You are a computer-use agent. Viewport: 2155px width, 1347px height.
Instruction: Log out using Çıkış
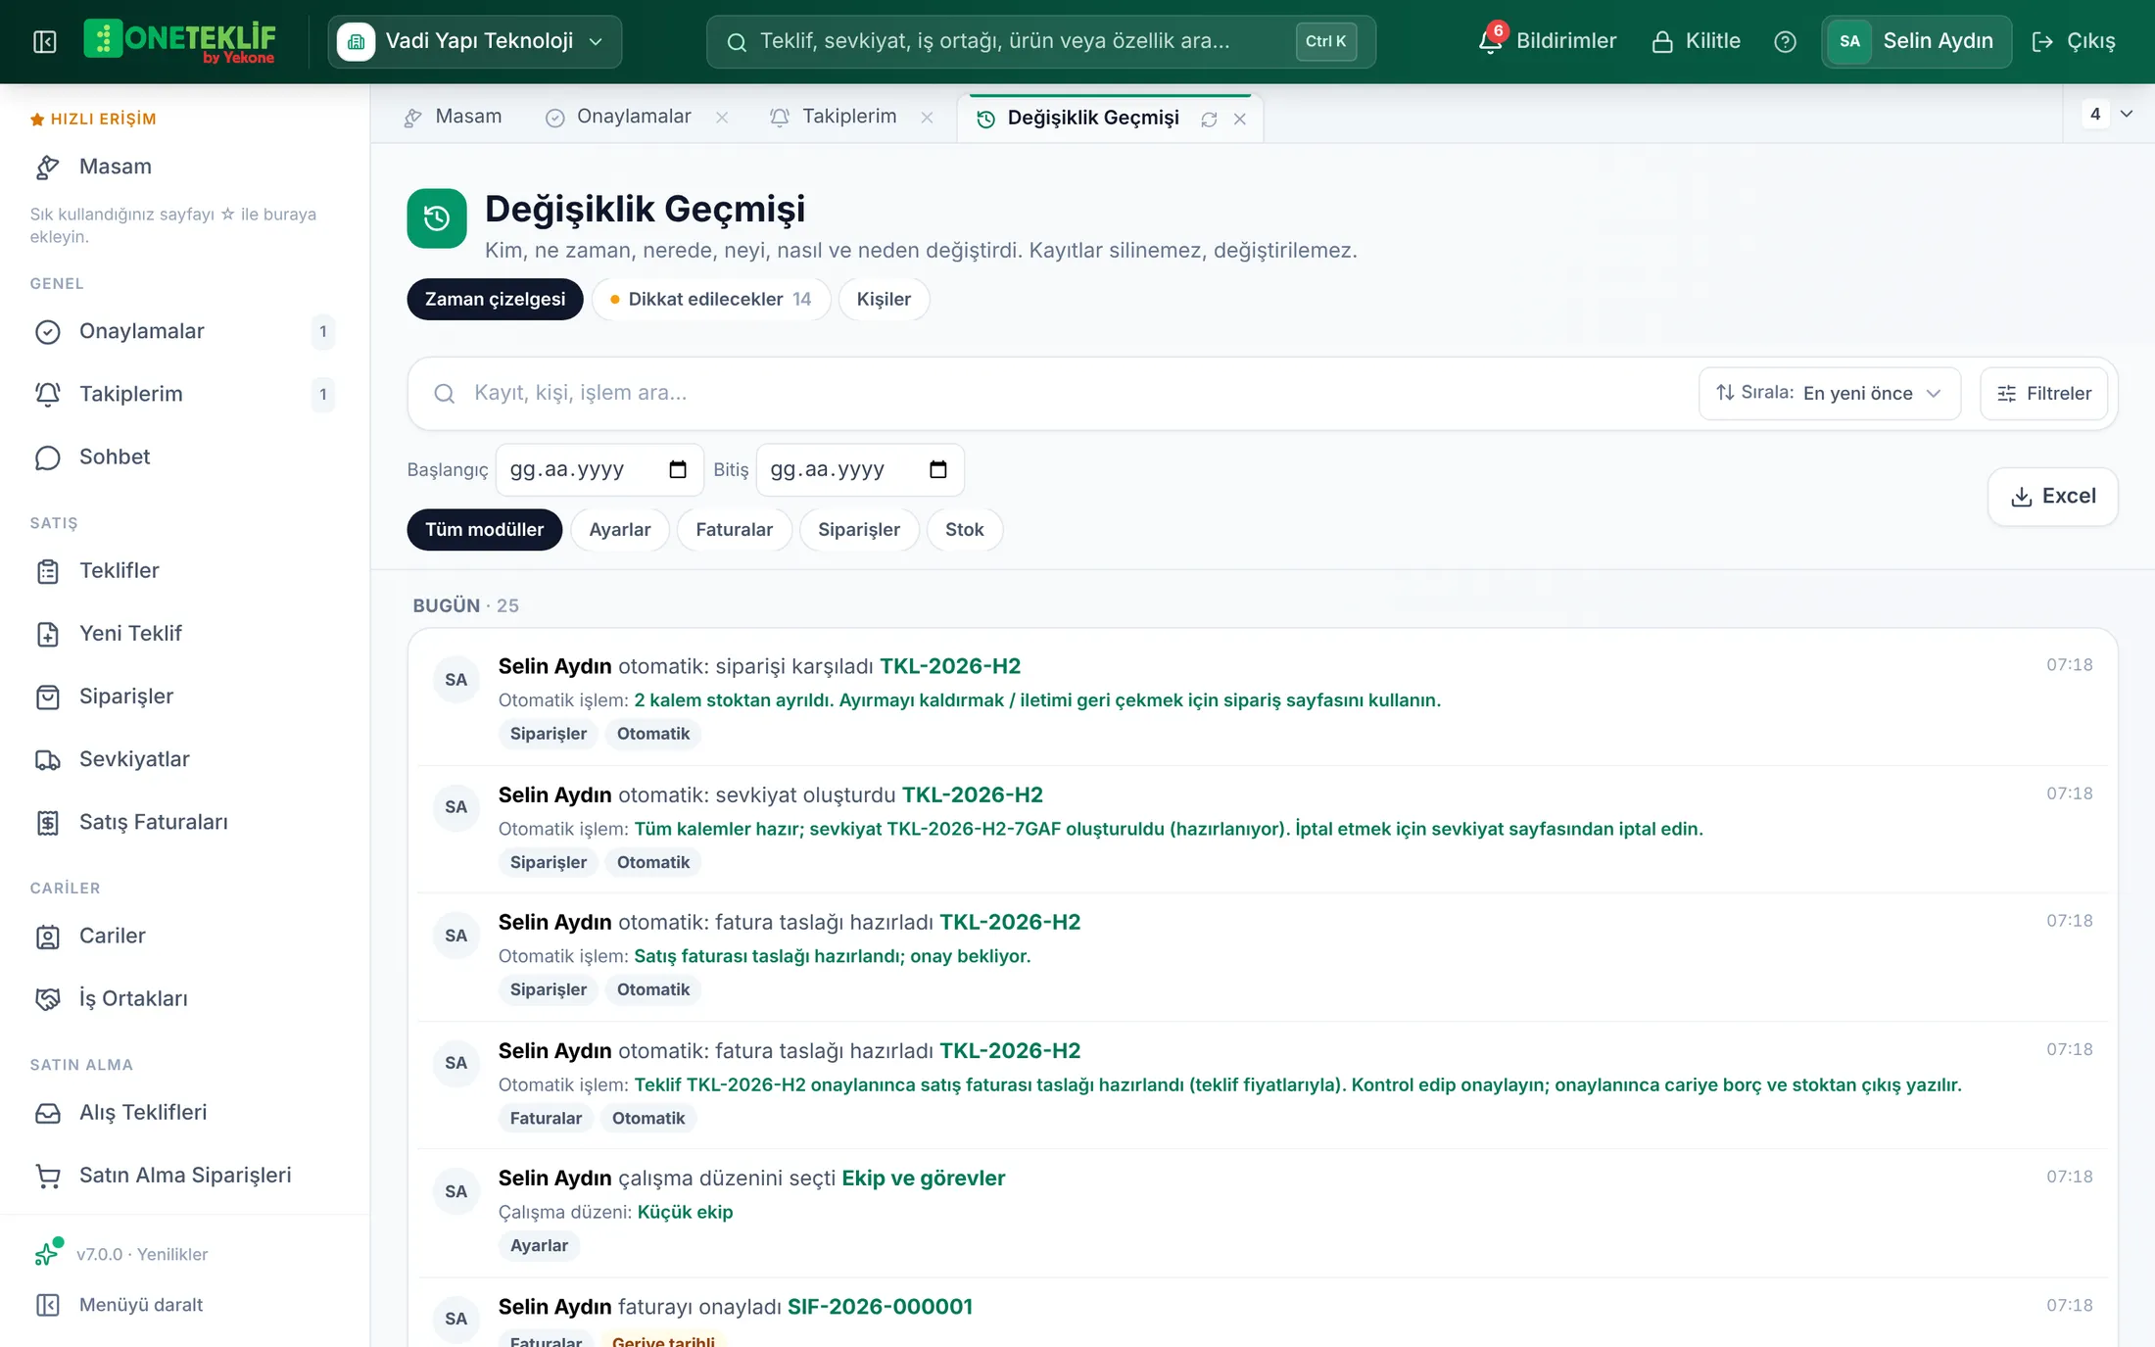click(2075, 41)
